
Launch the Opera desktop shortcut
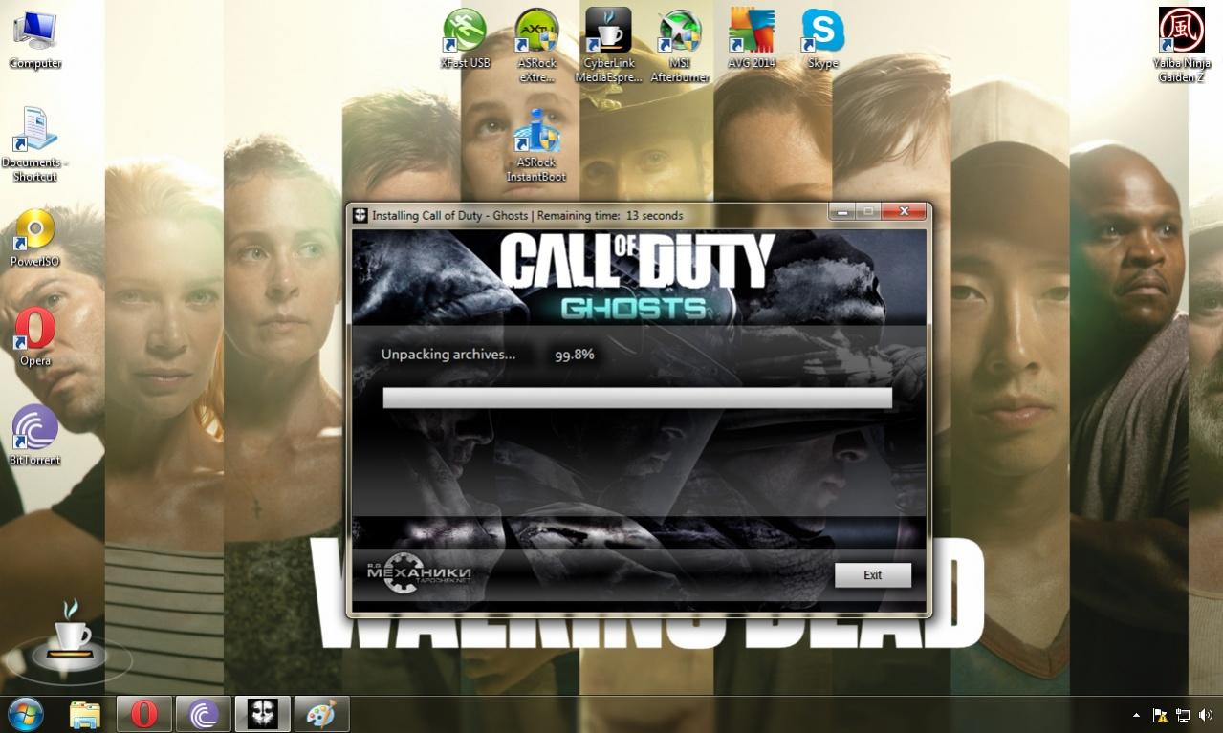(35, 336)
